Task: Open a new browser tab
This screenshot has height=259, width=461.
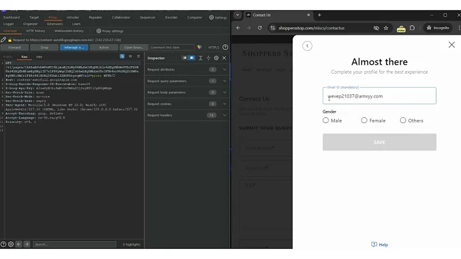Action: click(x=319, y=15)
